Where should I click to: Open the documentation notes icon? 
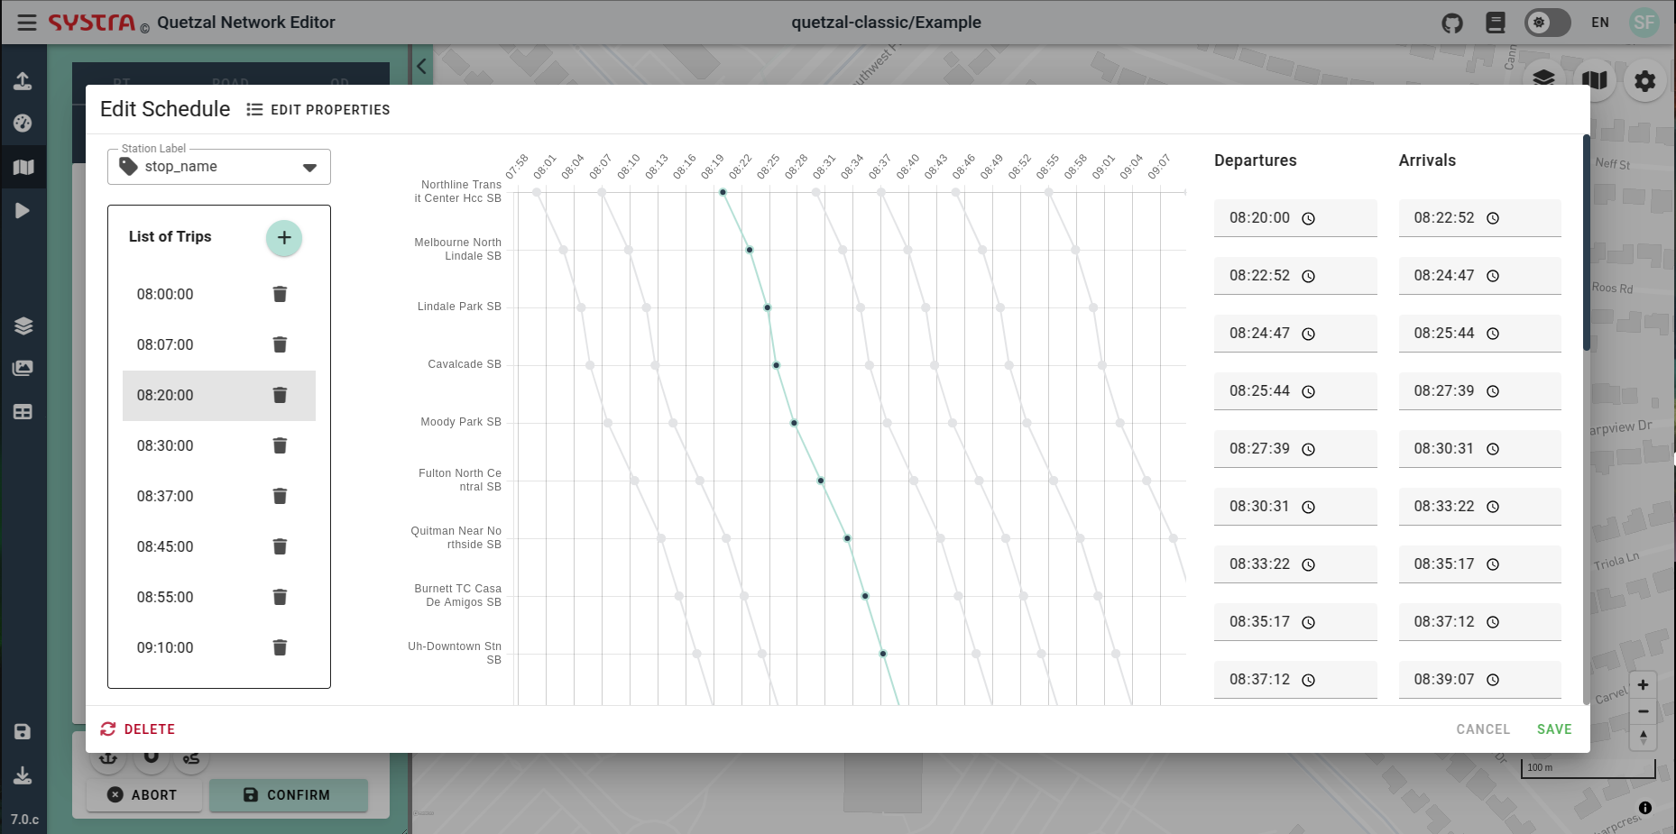[1496, 23]
